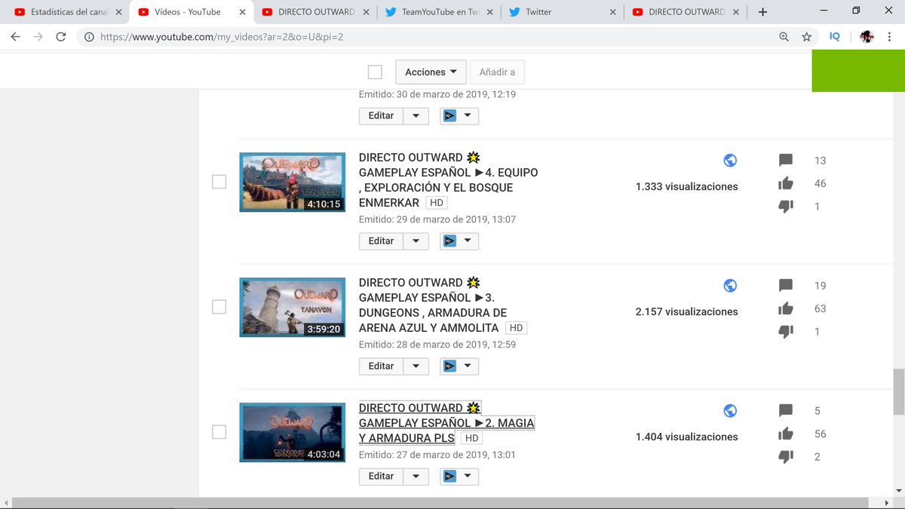Click Editar for 2. MAGIA video
The image size is (905, 509).
point(381,477)
